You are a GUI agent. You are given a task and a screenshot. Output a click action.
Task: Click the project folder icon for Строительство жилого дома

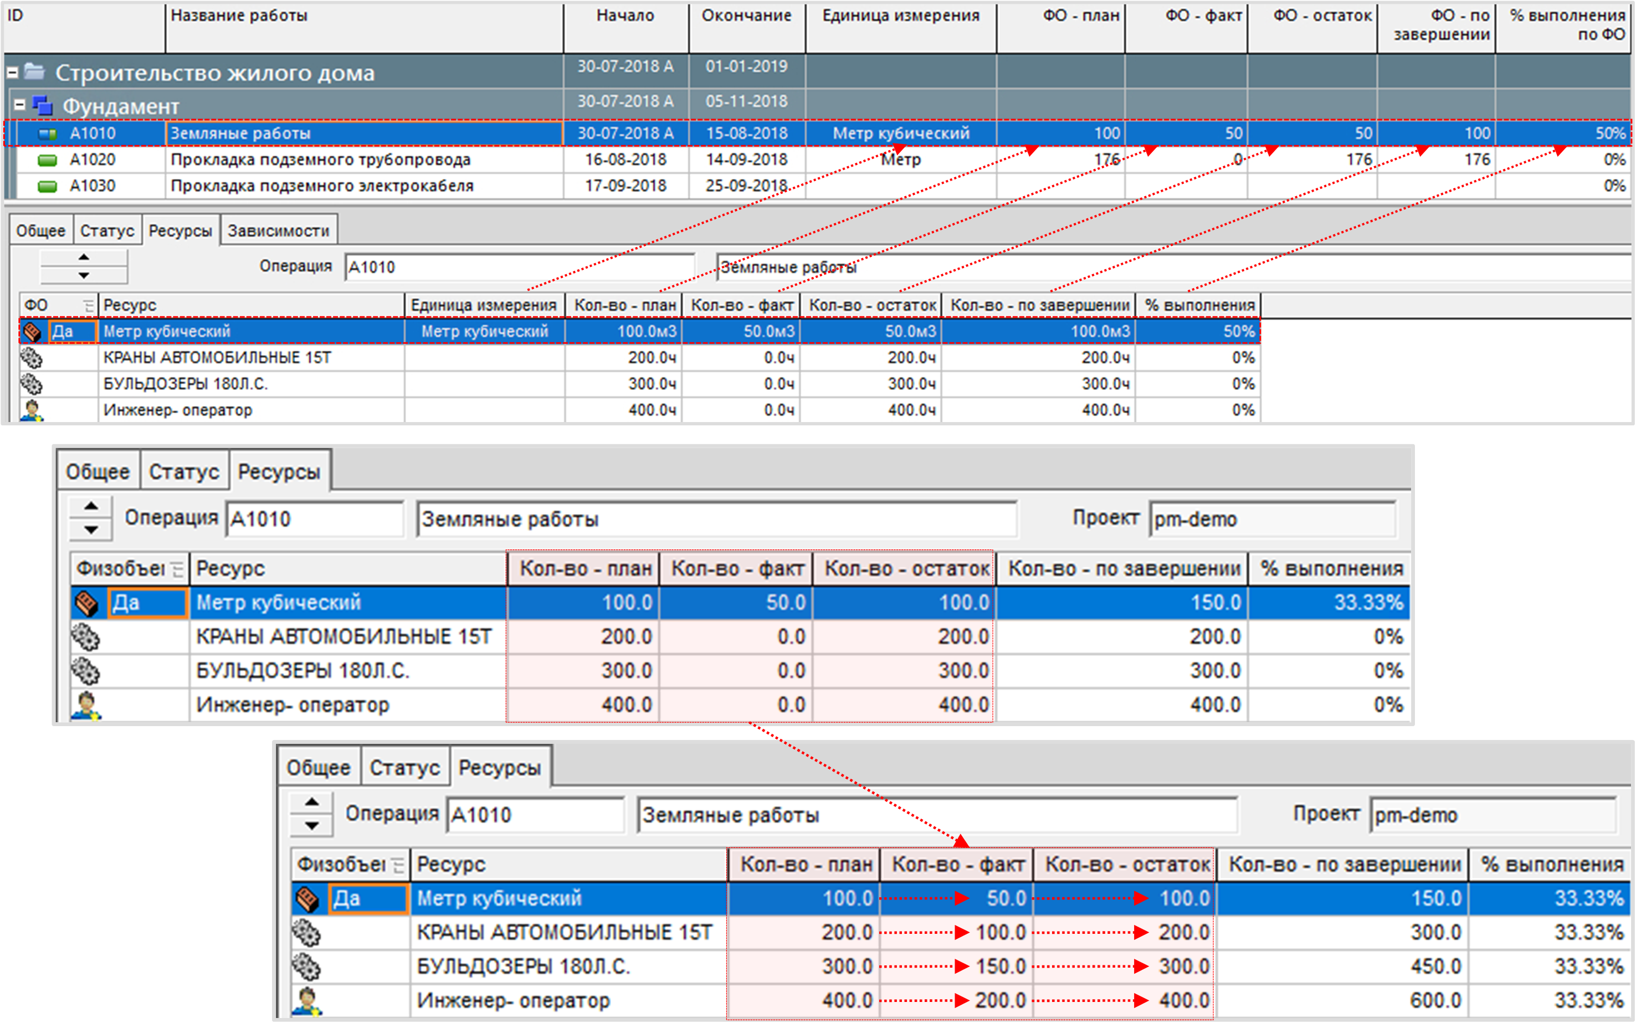click(34, 70)
